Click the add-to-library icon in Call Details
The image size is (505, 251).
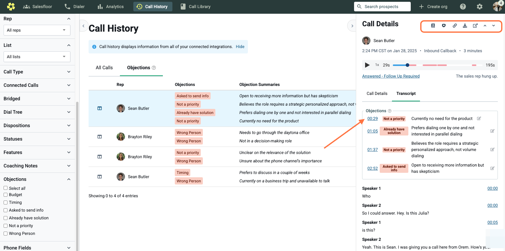tap(433, 26)
